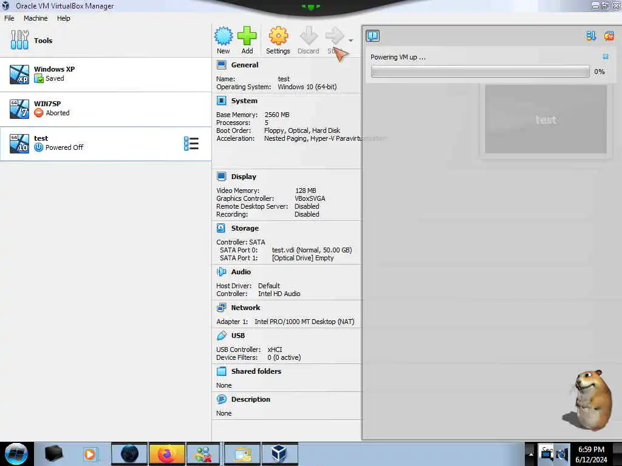Open the Help menu
Viewport: 622px width, 466px height.
click(63, 18)
